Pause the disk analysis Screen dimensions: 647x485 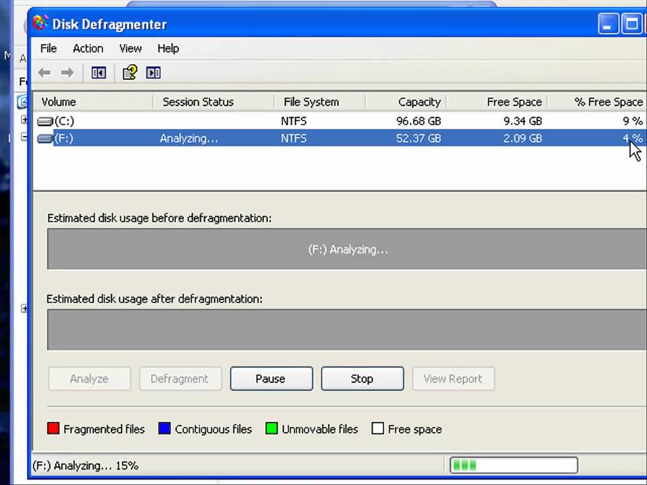tap(271, 379)
